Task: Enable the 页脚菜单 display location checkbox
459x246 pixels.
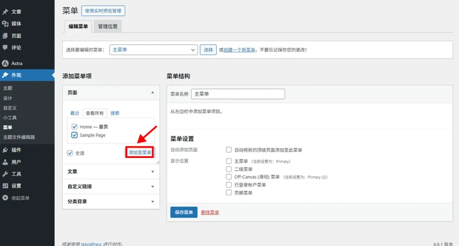Action: click(229, 193)
